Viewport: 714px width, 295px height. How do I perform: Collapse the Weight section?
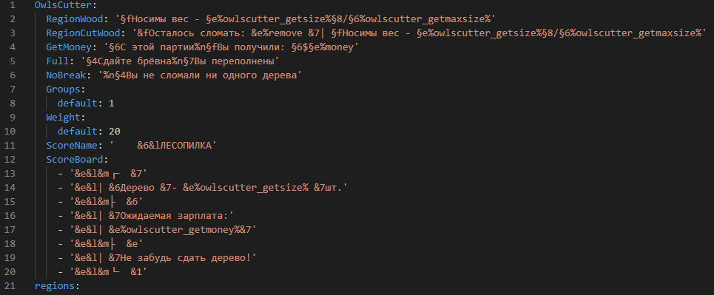click(x=63, y=118)
